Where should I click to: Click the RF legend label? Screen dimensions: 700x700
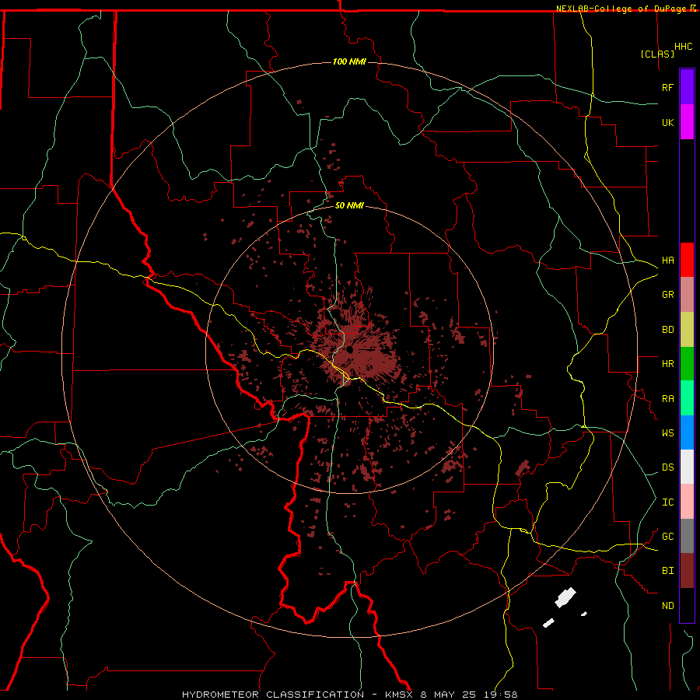(x=667, y=87)
